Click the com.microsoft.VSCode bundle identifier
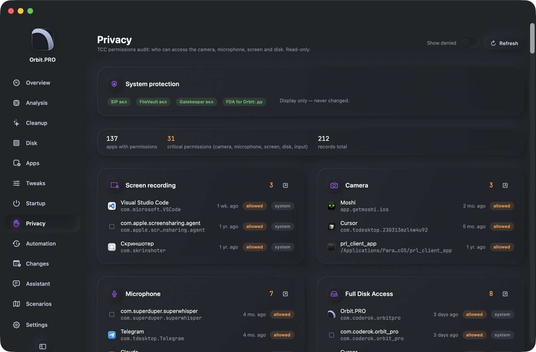 151,210
